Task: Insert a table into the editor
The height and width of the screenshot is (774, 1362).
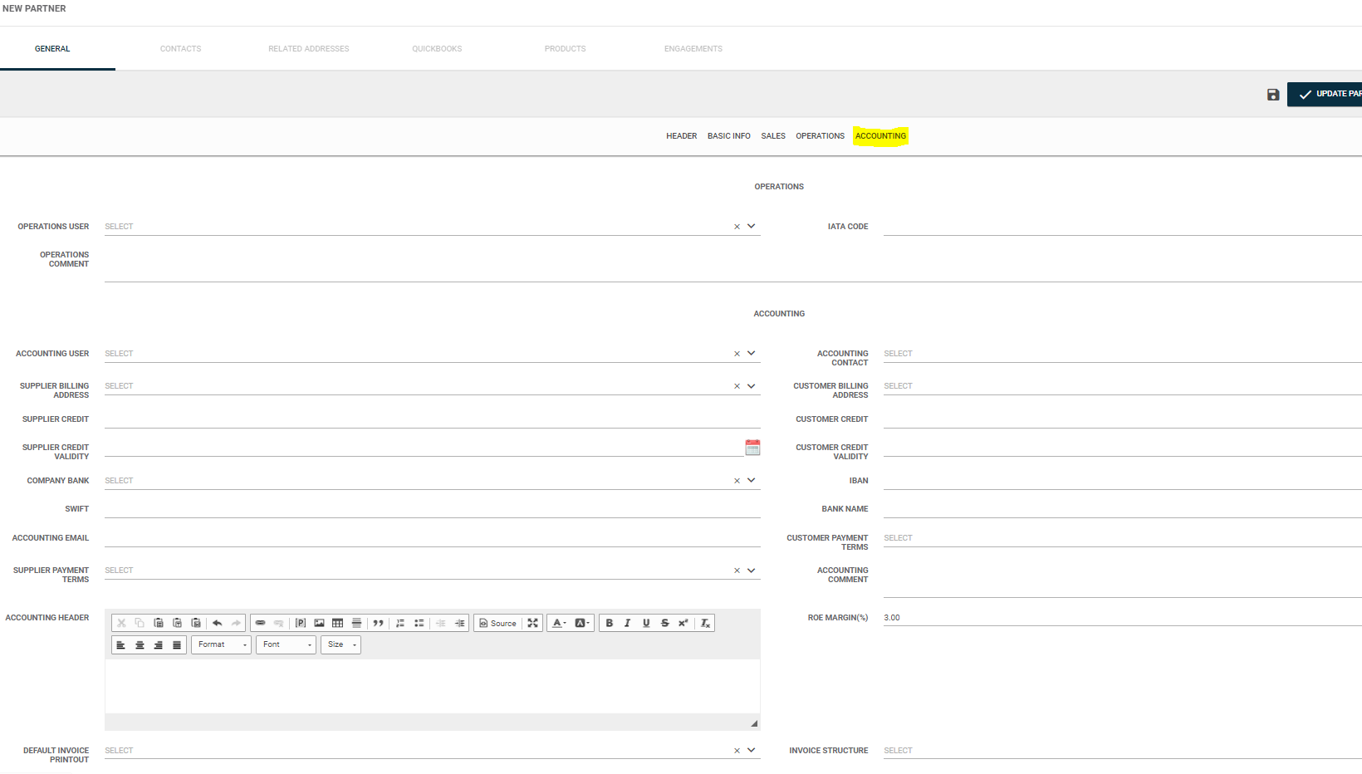Action: tap(337, 623)
